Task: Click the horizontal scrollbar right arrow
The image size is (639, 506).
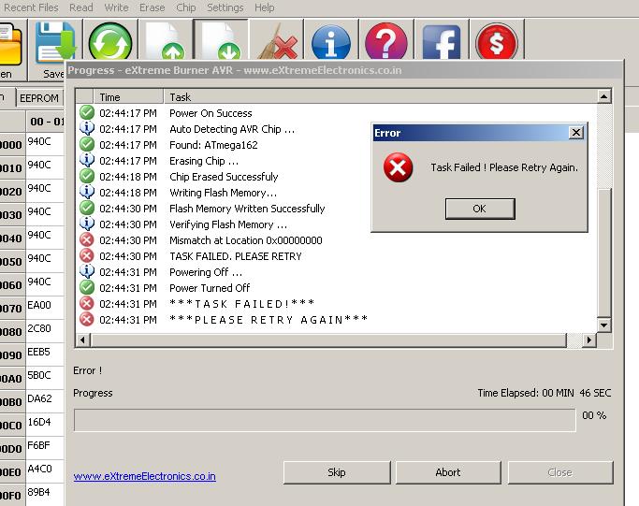Action: click(588, 340)
